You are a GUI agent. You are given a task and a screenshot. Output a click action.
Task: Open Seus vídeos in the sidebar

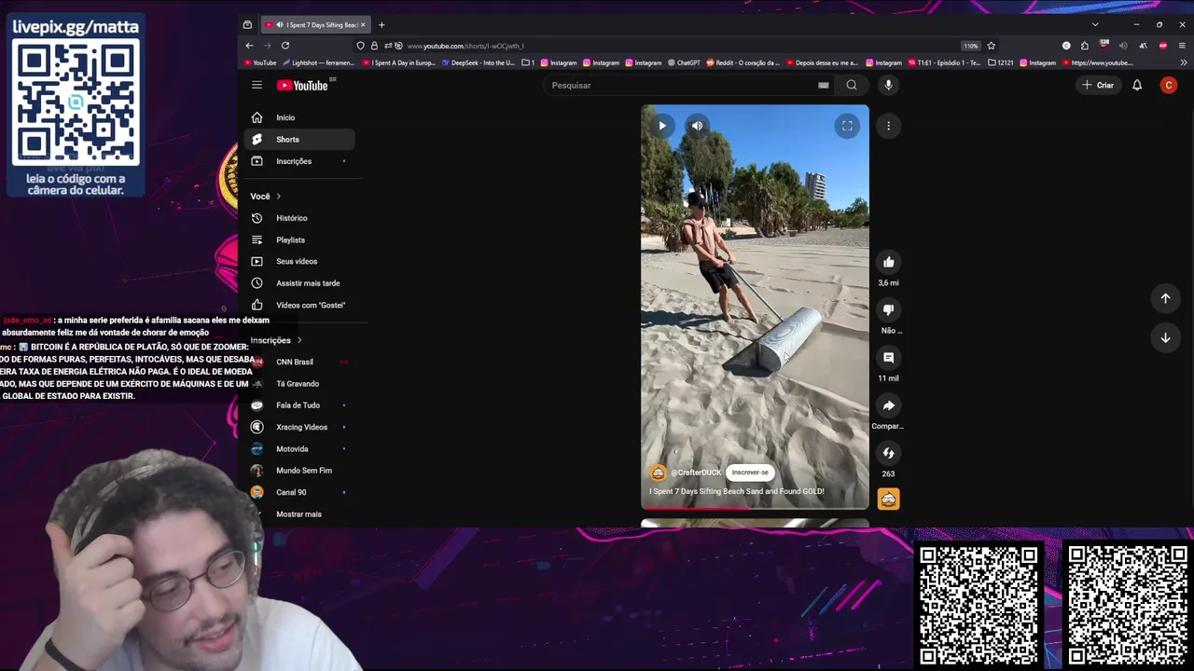pyautogui.click(x=299, y=262)
